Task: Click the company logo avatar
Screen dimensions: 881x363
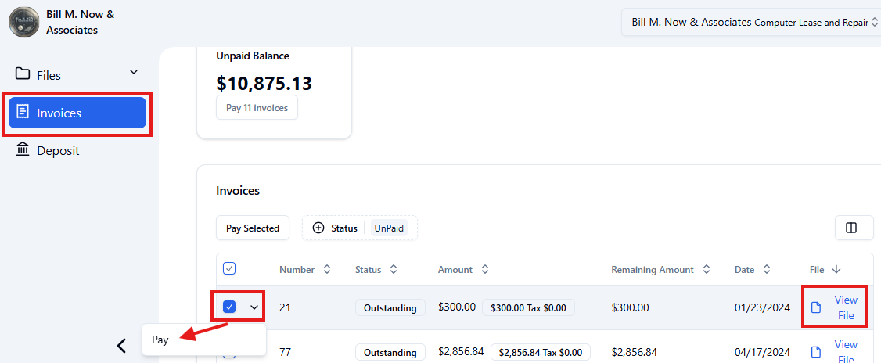Action: pyautogui.click(x=23, y=22)
